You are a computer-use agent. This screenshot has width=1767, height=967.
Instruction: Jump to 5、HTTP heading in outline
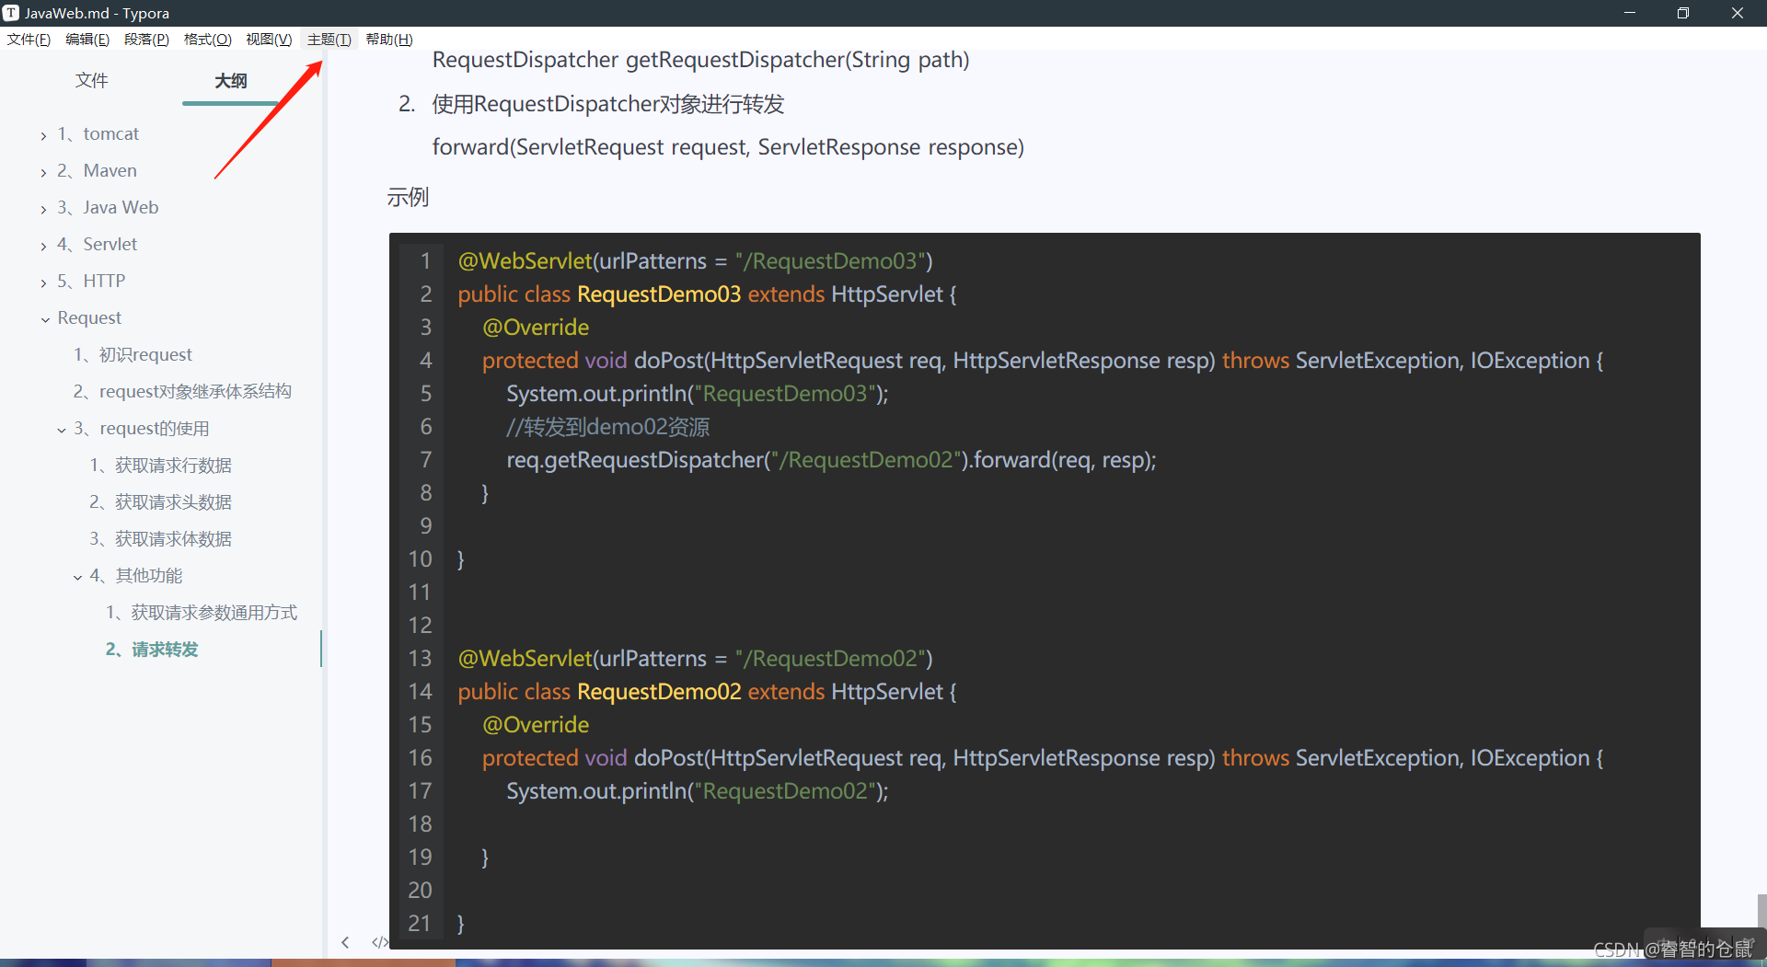click(x=91, y=282)
